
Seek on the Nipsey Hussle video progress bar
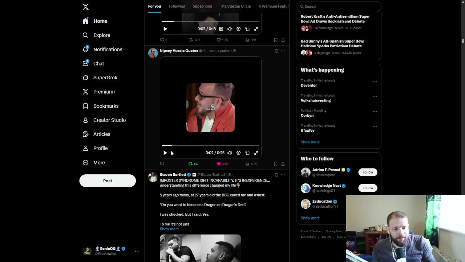click(211, 146)
